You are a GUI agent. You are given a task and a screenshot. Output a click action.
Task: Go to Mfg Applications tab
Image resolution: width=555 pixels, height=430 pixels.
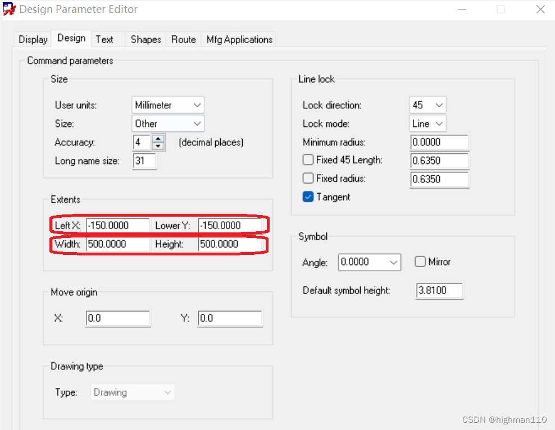239,39
